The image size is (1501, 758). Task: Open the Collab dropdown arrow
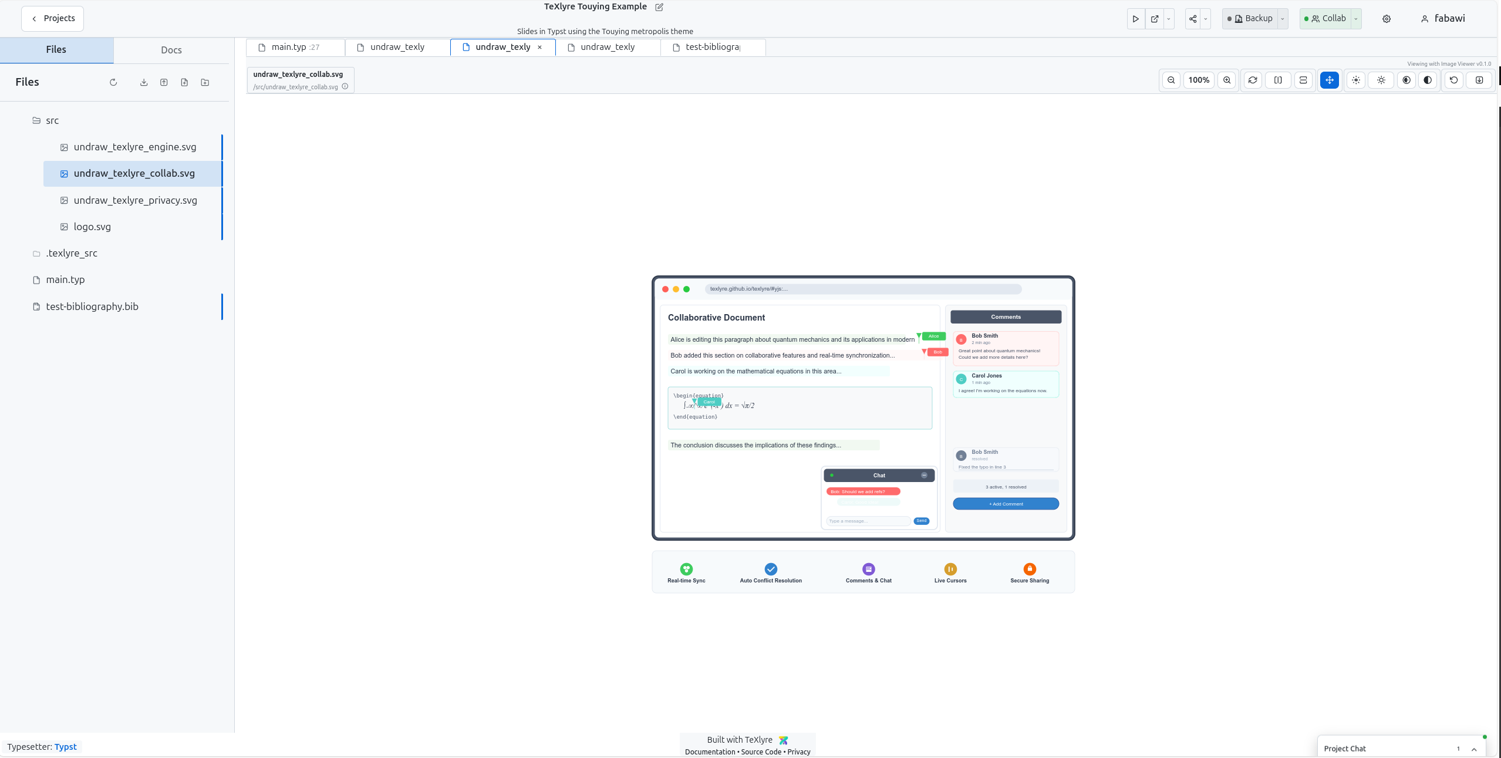pyautogui.click(x=1356, y=19)
